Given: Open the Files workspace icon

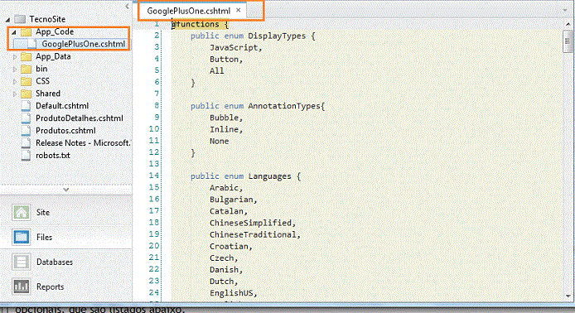Looking at the screenshot, I should point(21,237).
